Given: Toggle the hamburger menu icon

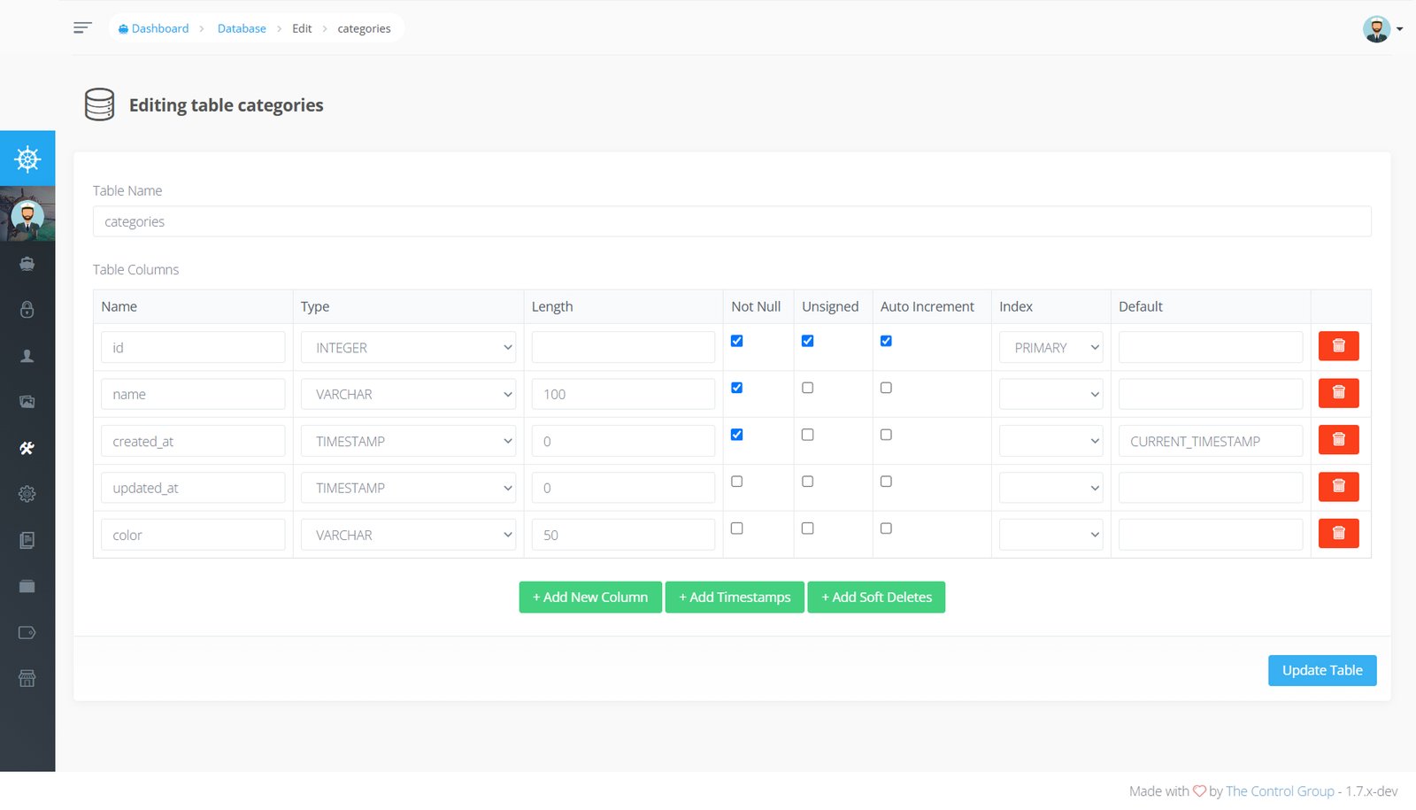Looking at the screenshot, I should 82,27.
